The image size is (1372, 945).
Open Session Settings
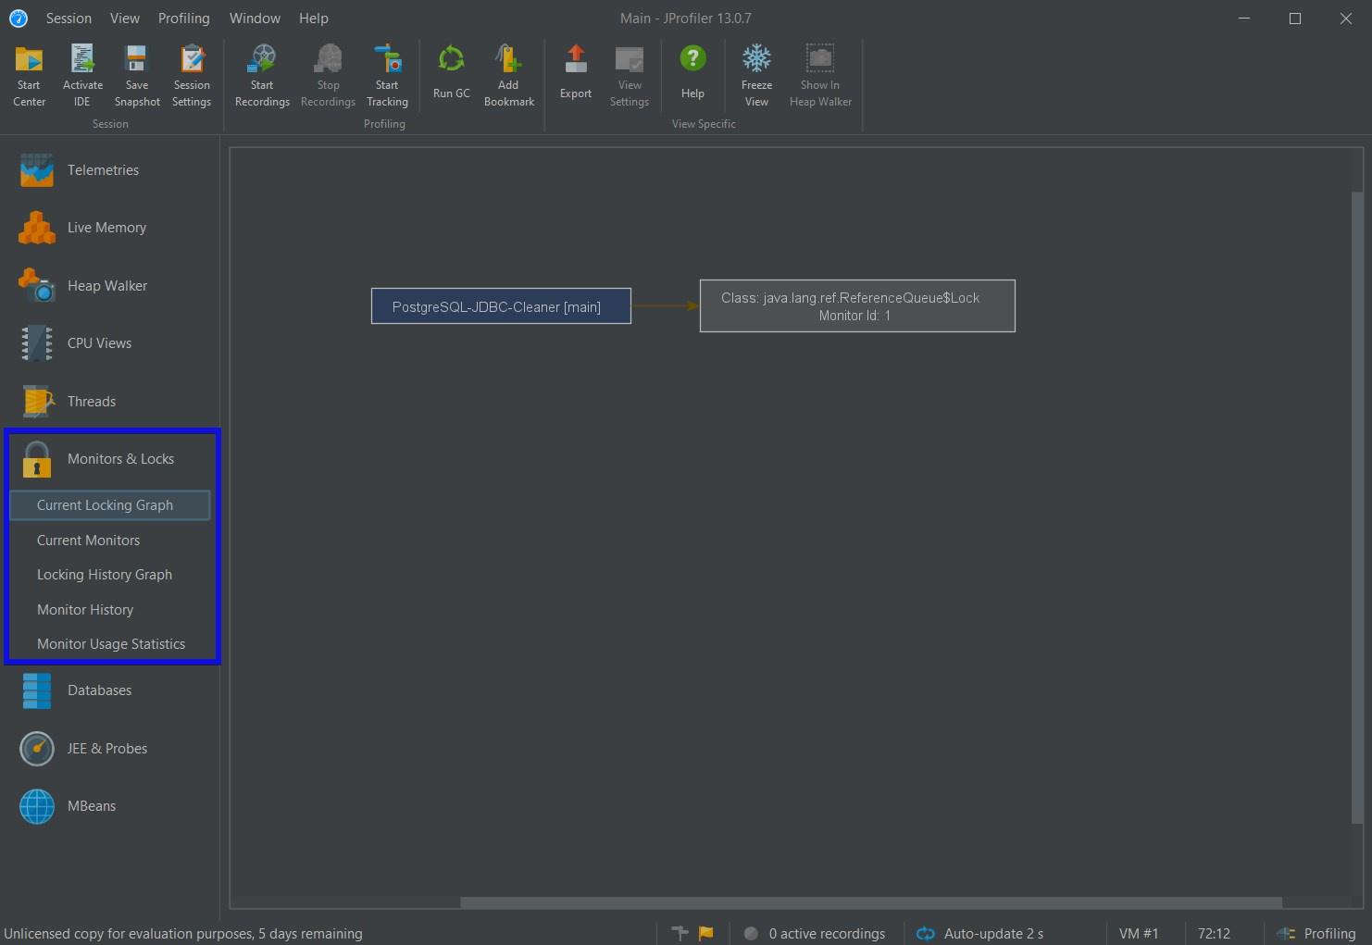(192, 73)
